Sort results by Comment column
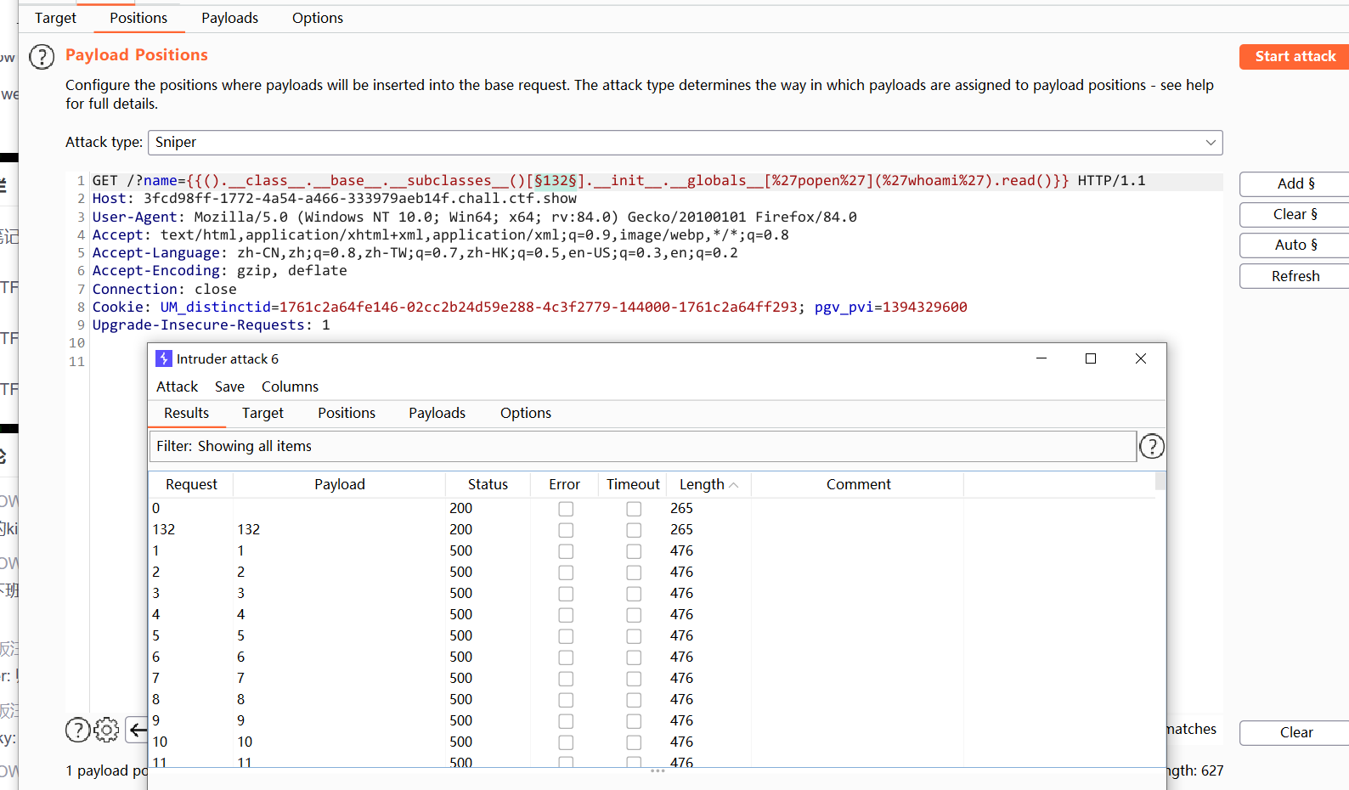The height and width of the screenshot is (790, 1349). [x=858, y=484]
